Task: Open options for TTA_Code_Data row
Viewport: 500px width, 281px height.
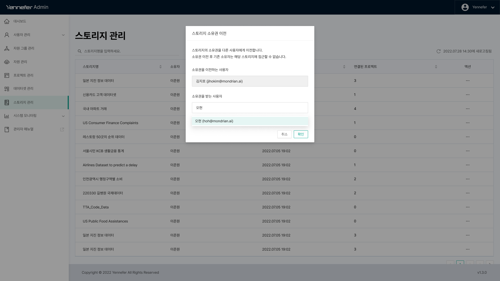Action: pyautogui.click(x=467, y=207)
